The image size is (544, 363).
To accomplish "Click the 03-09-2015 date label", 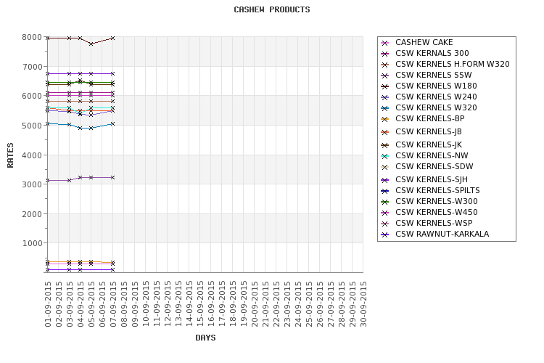I will 70,304.
